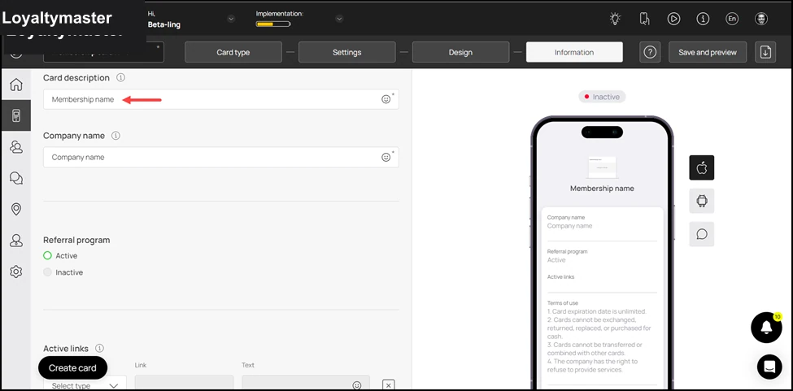Open the mobile device icon in header
The height and width of the screenshot is (391, 793).
pos(644,20)
